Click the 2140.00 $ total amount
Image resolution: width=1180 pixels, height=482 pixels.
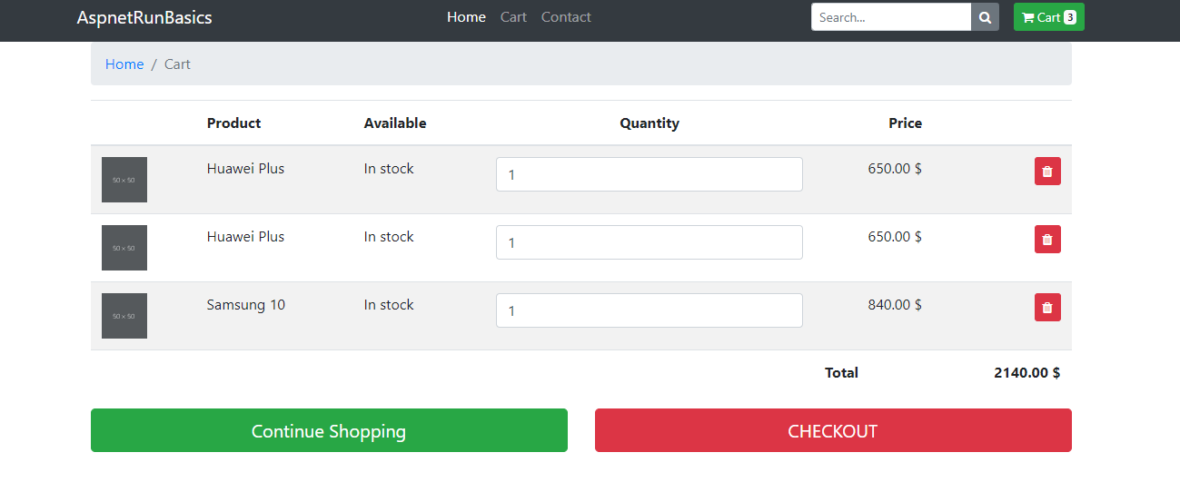point(1027,373)
